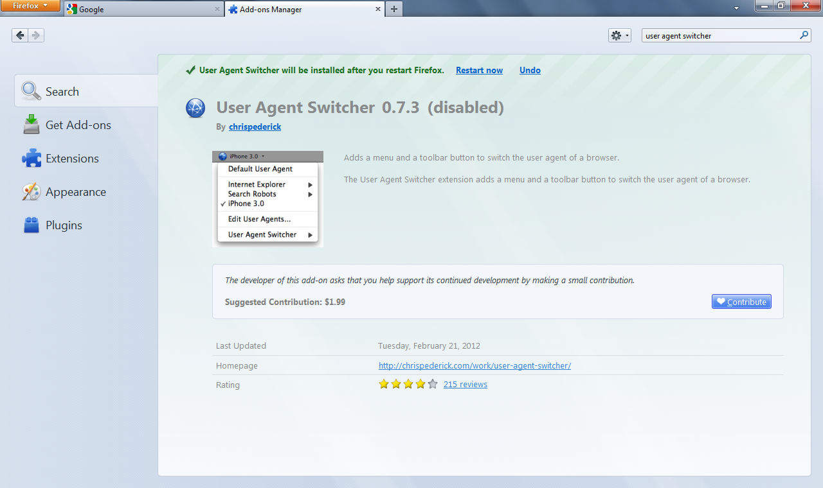The width and height of the screenshot is (823, 488).
Task: Open the Get Add-ons category
Action: (86, 125)
